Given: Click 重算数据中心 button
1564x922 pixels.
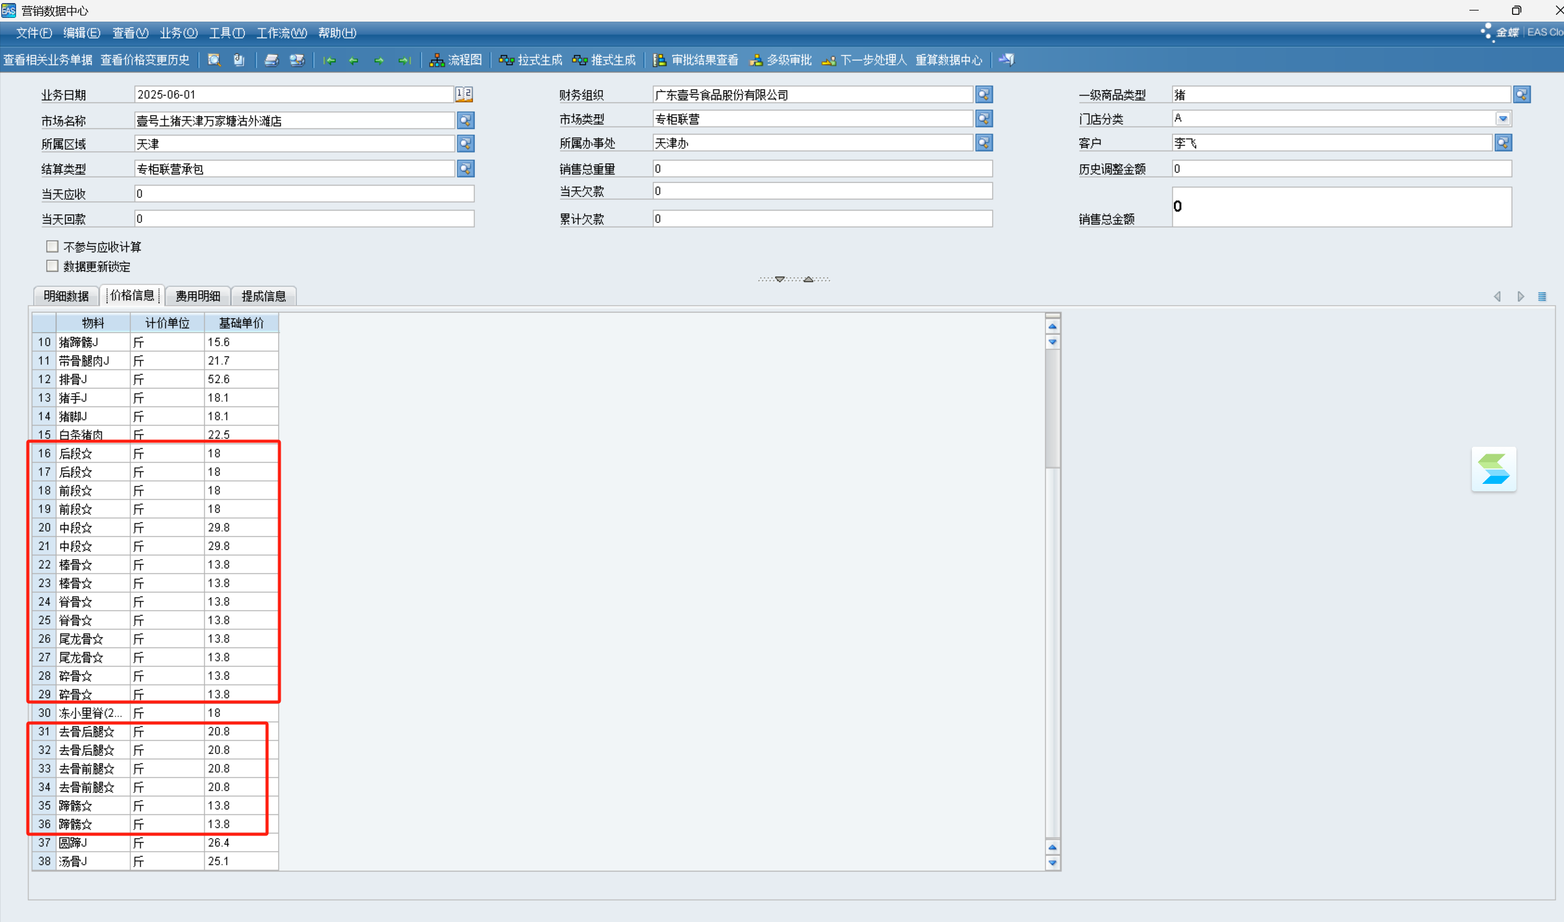Looking at the screenshot, I should coord(948,61).
